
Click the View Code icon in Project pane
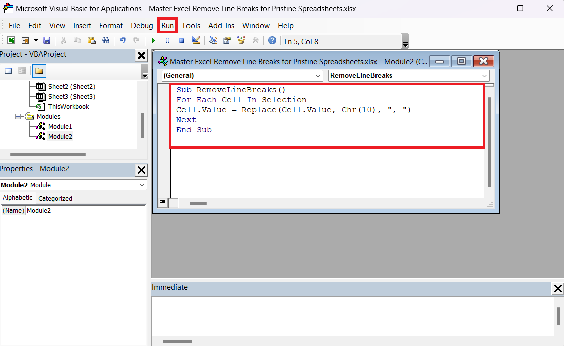(x=8, y=71)
